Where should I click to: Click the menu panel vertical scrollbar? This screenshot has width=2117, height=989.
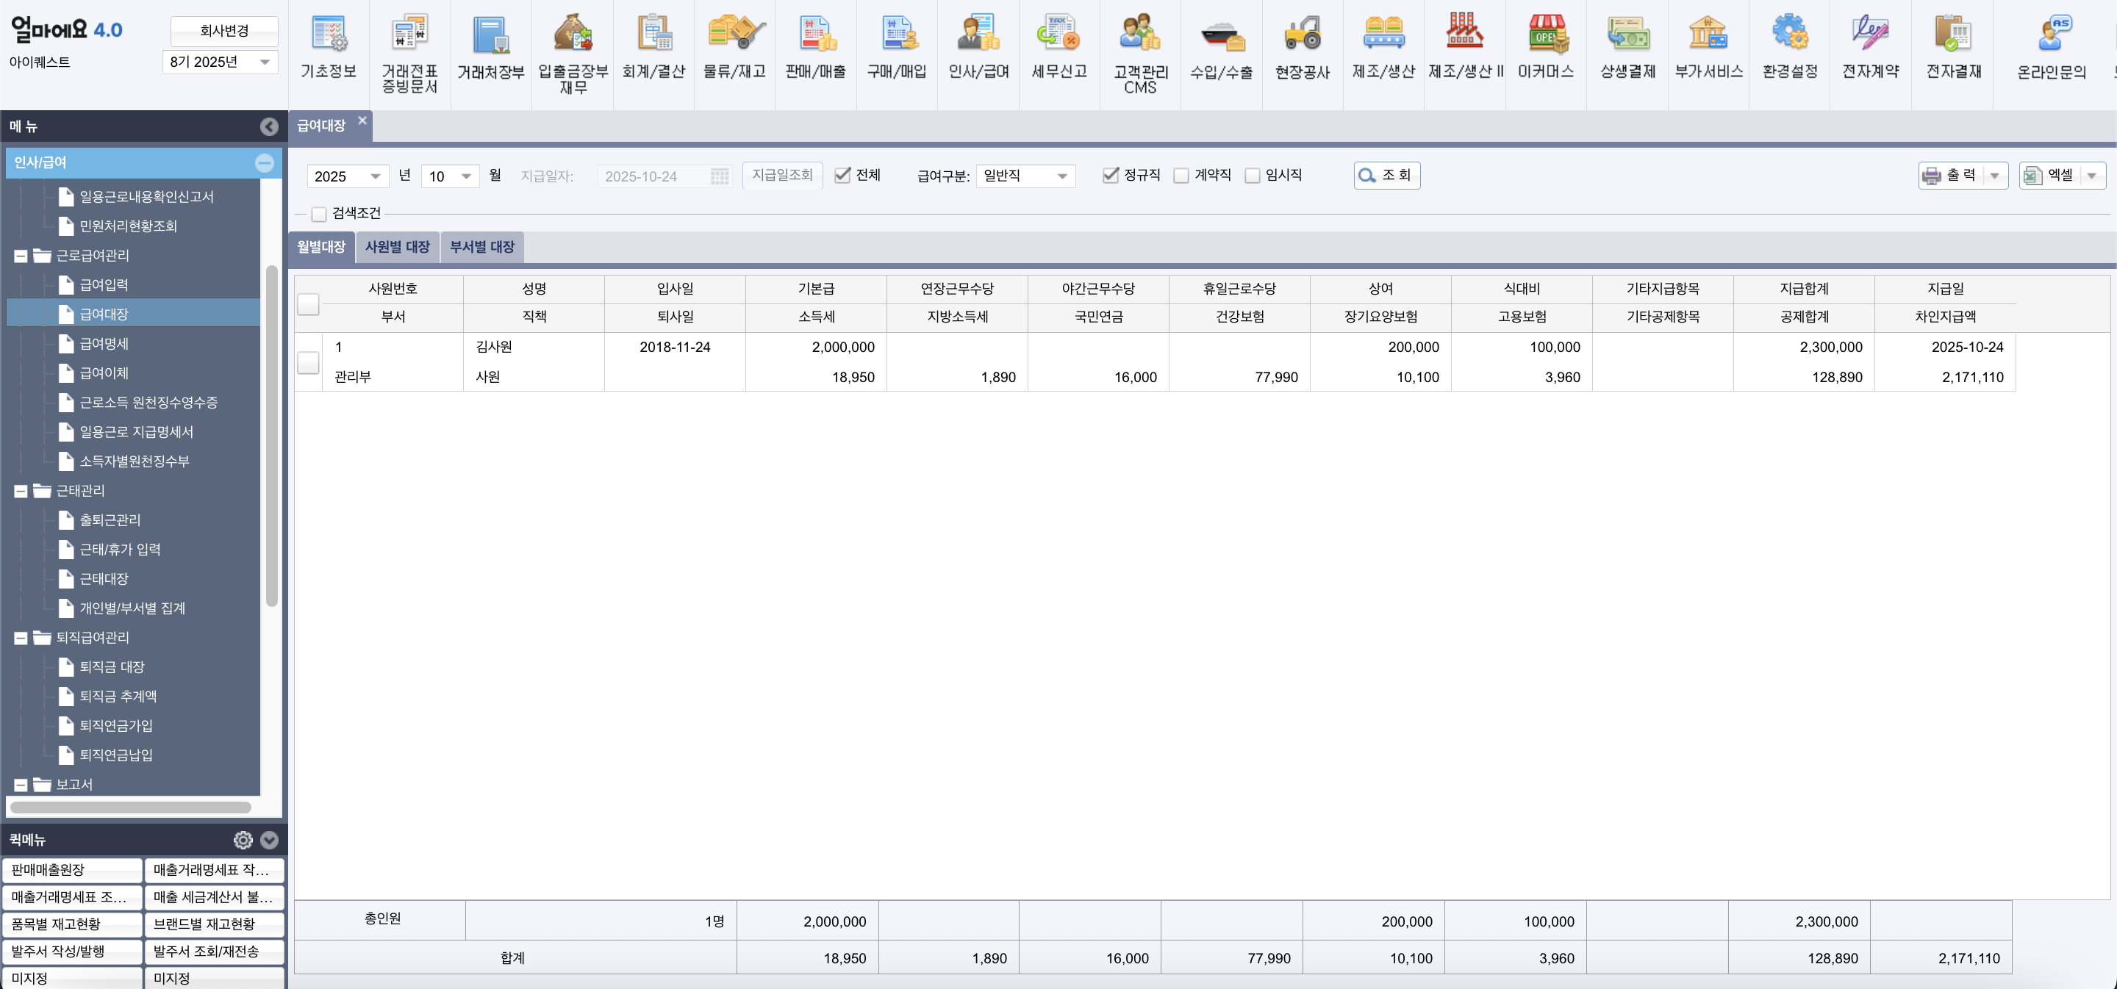point(271,436)
